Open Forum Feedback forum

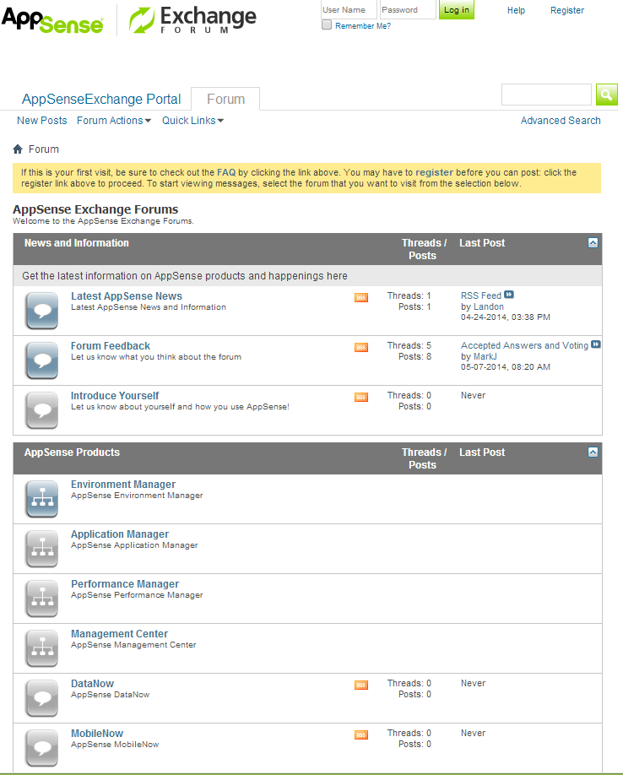click(111, 346)
